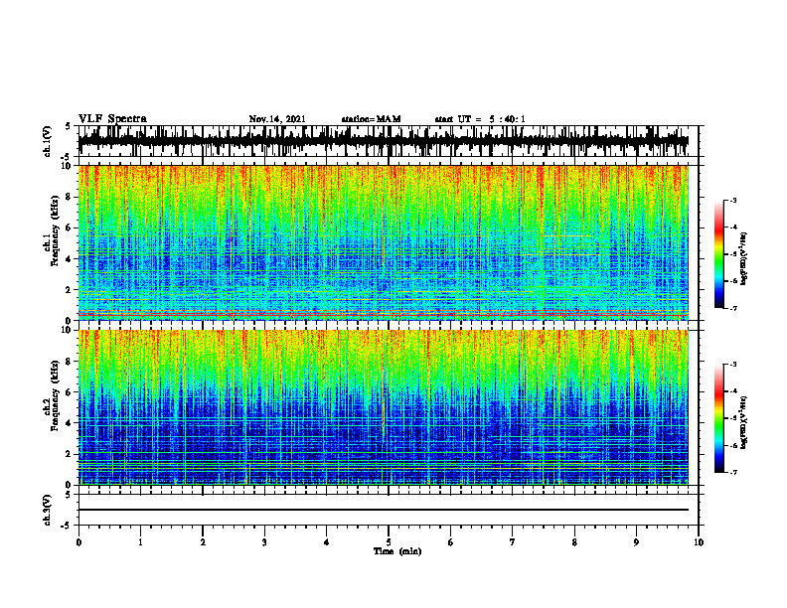Click the ch.2 spectrogram color scale bar
The image size is (787, 608).
click(x=718, y=418)
